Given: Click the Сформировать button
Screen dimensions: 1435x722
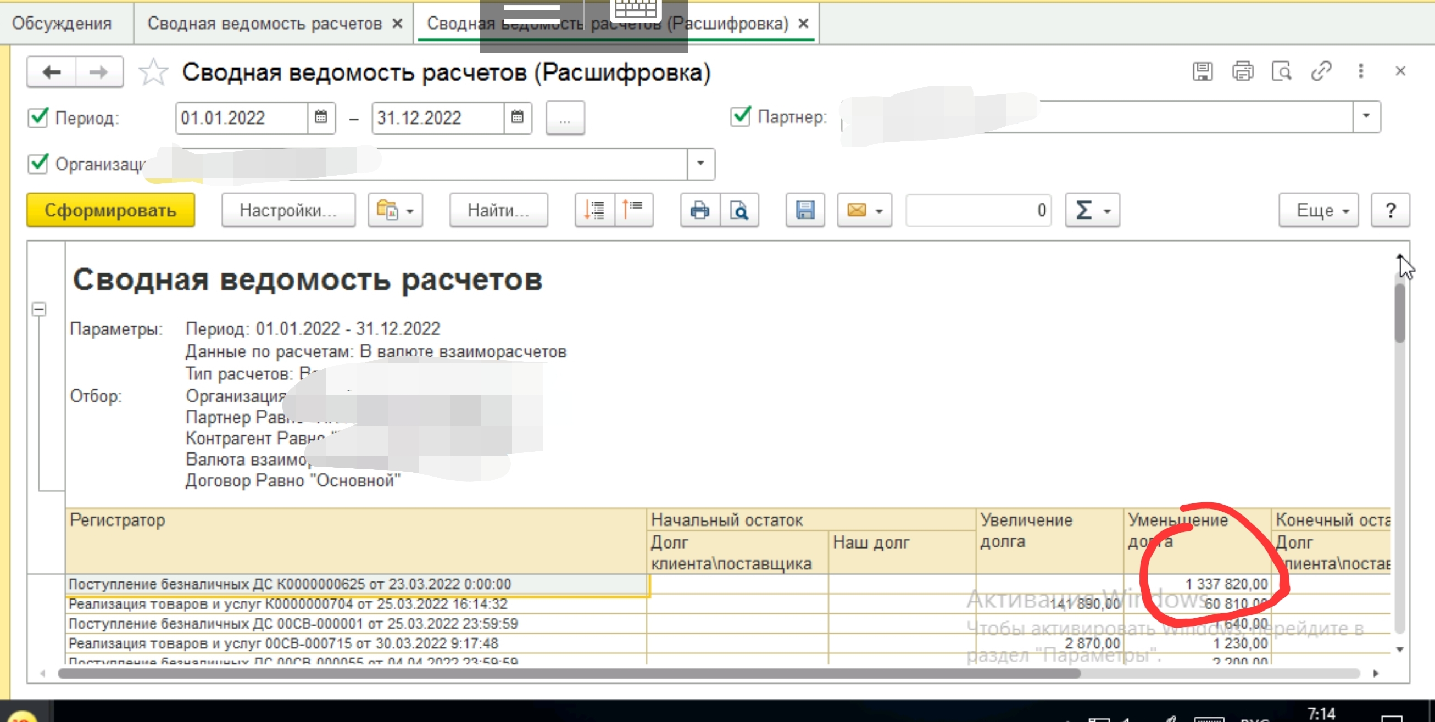Looking at the screenshot, I should click(x=110, y=210).
